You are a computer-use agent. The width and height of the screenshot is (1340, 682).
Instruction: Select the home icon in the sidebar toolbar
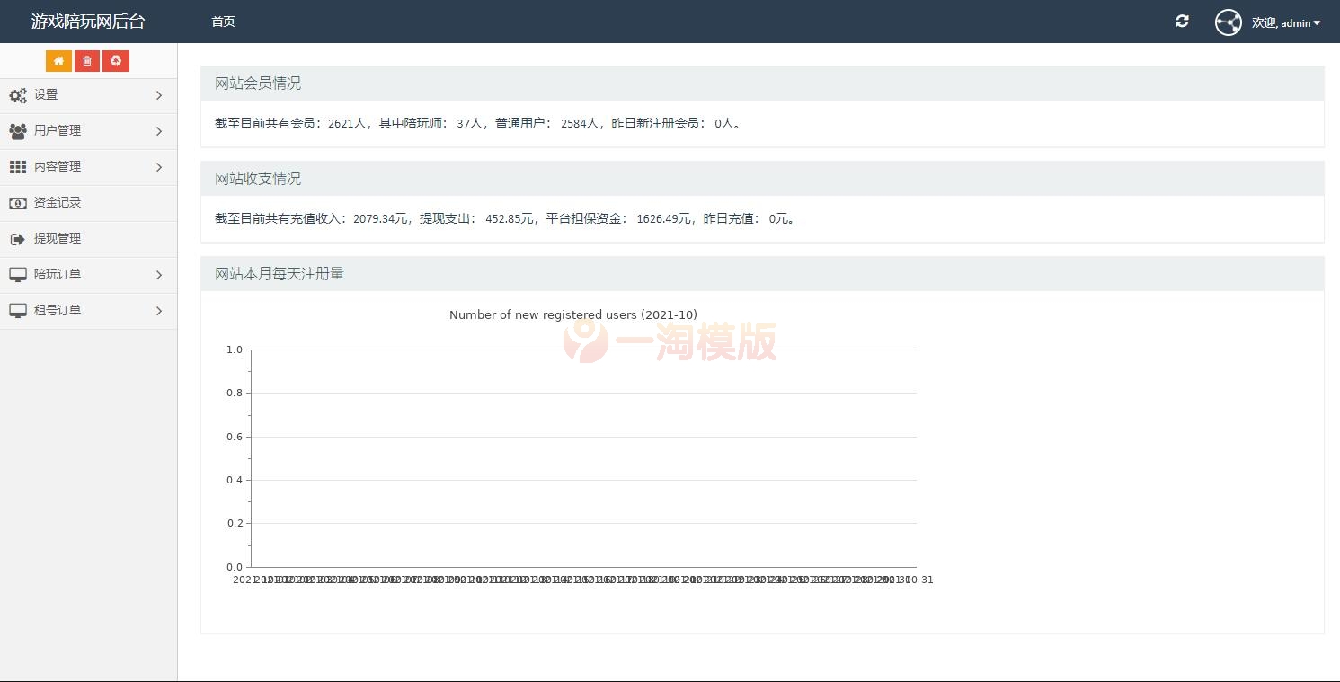(58, 60)
